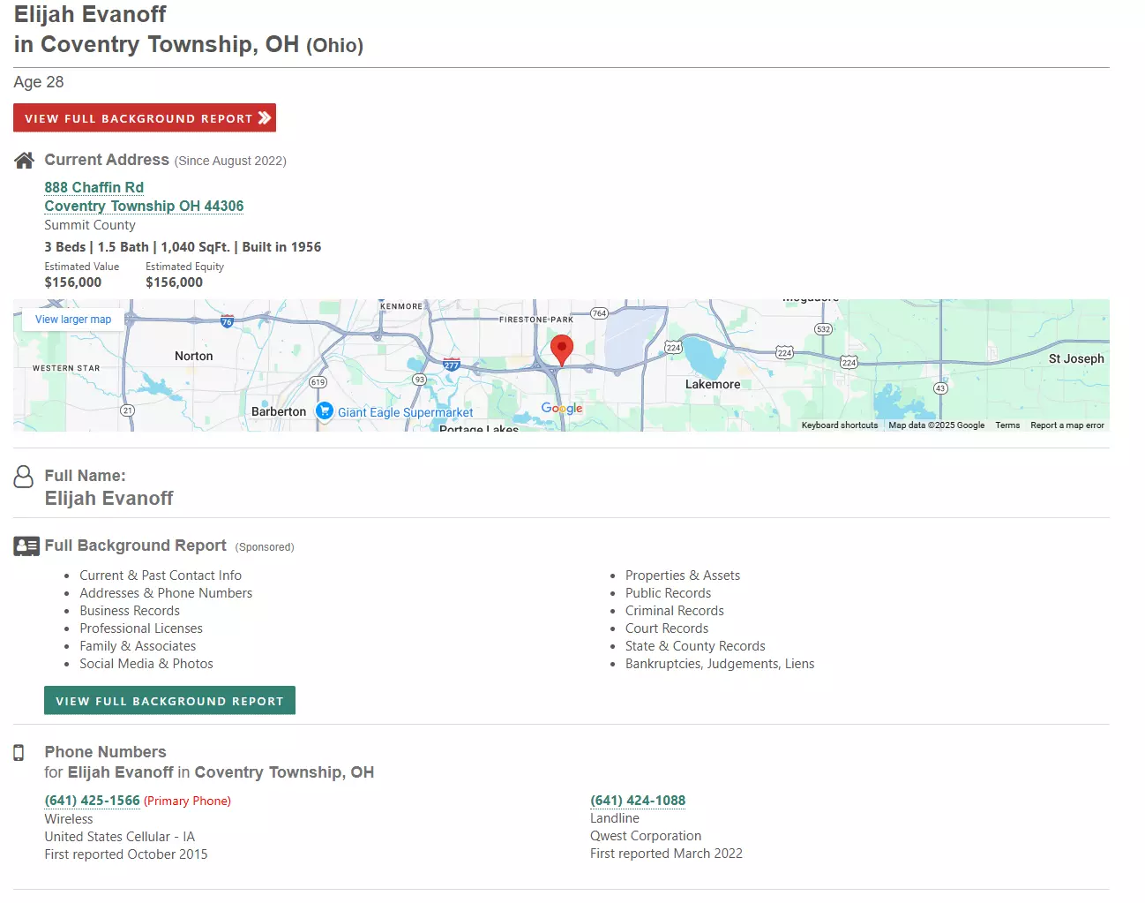Screen dimensions: 1145x903
Task: Click the house icon beside Current Address
Action: click(x=24, y=161)
